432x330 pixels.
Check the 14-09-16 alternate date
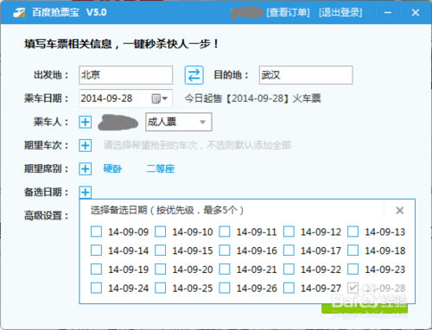click(x=225, y=251)
